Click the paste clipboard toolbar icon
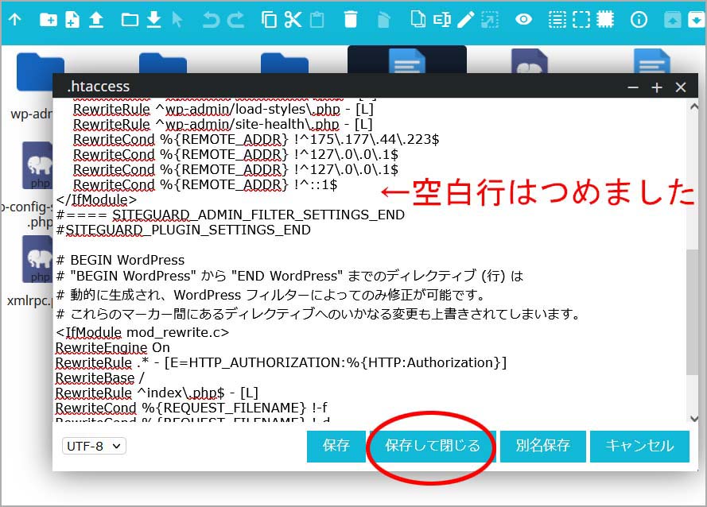Screen dimensions: 707x507 coord(317,19)
